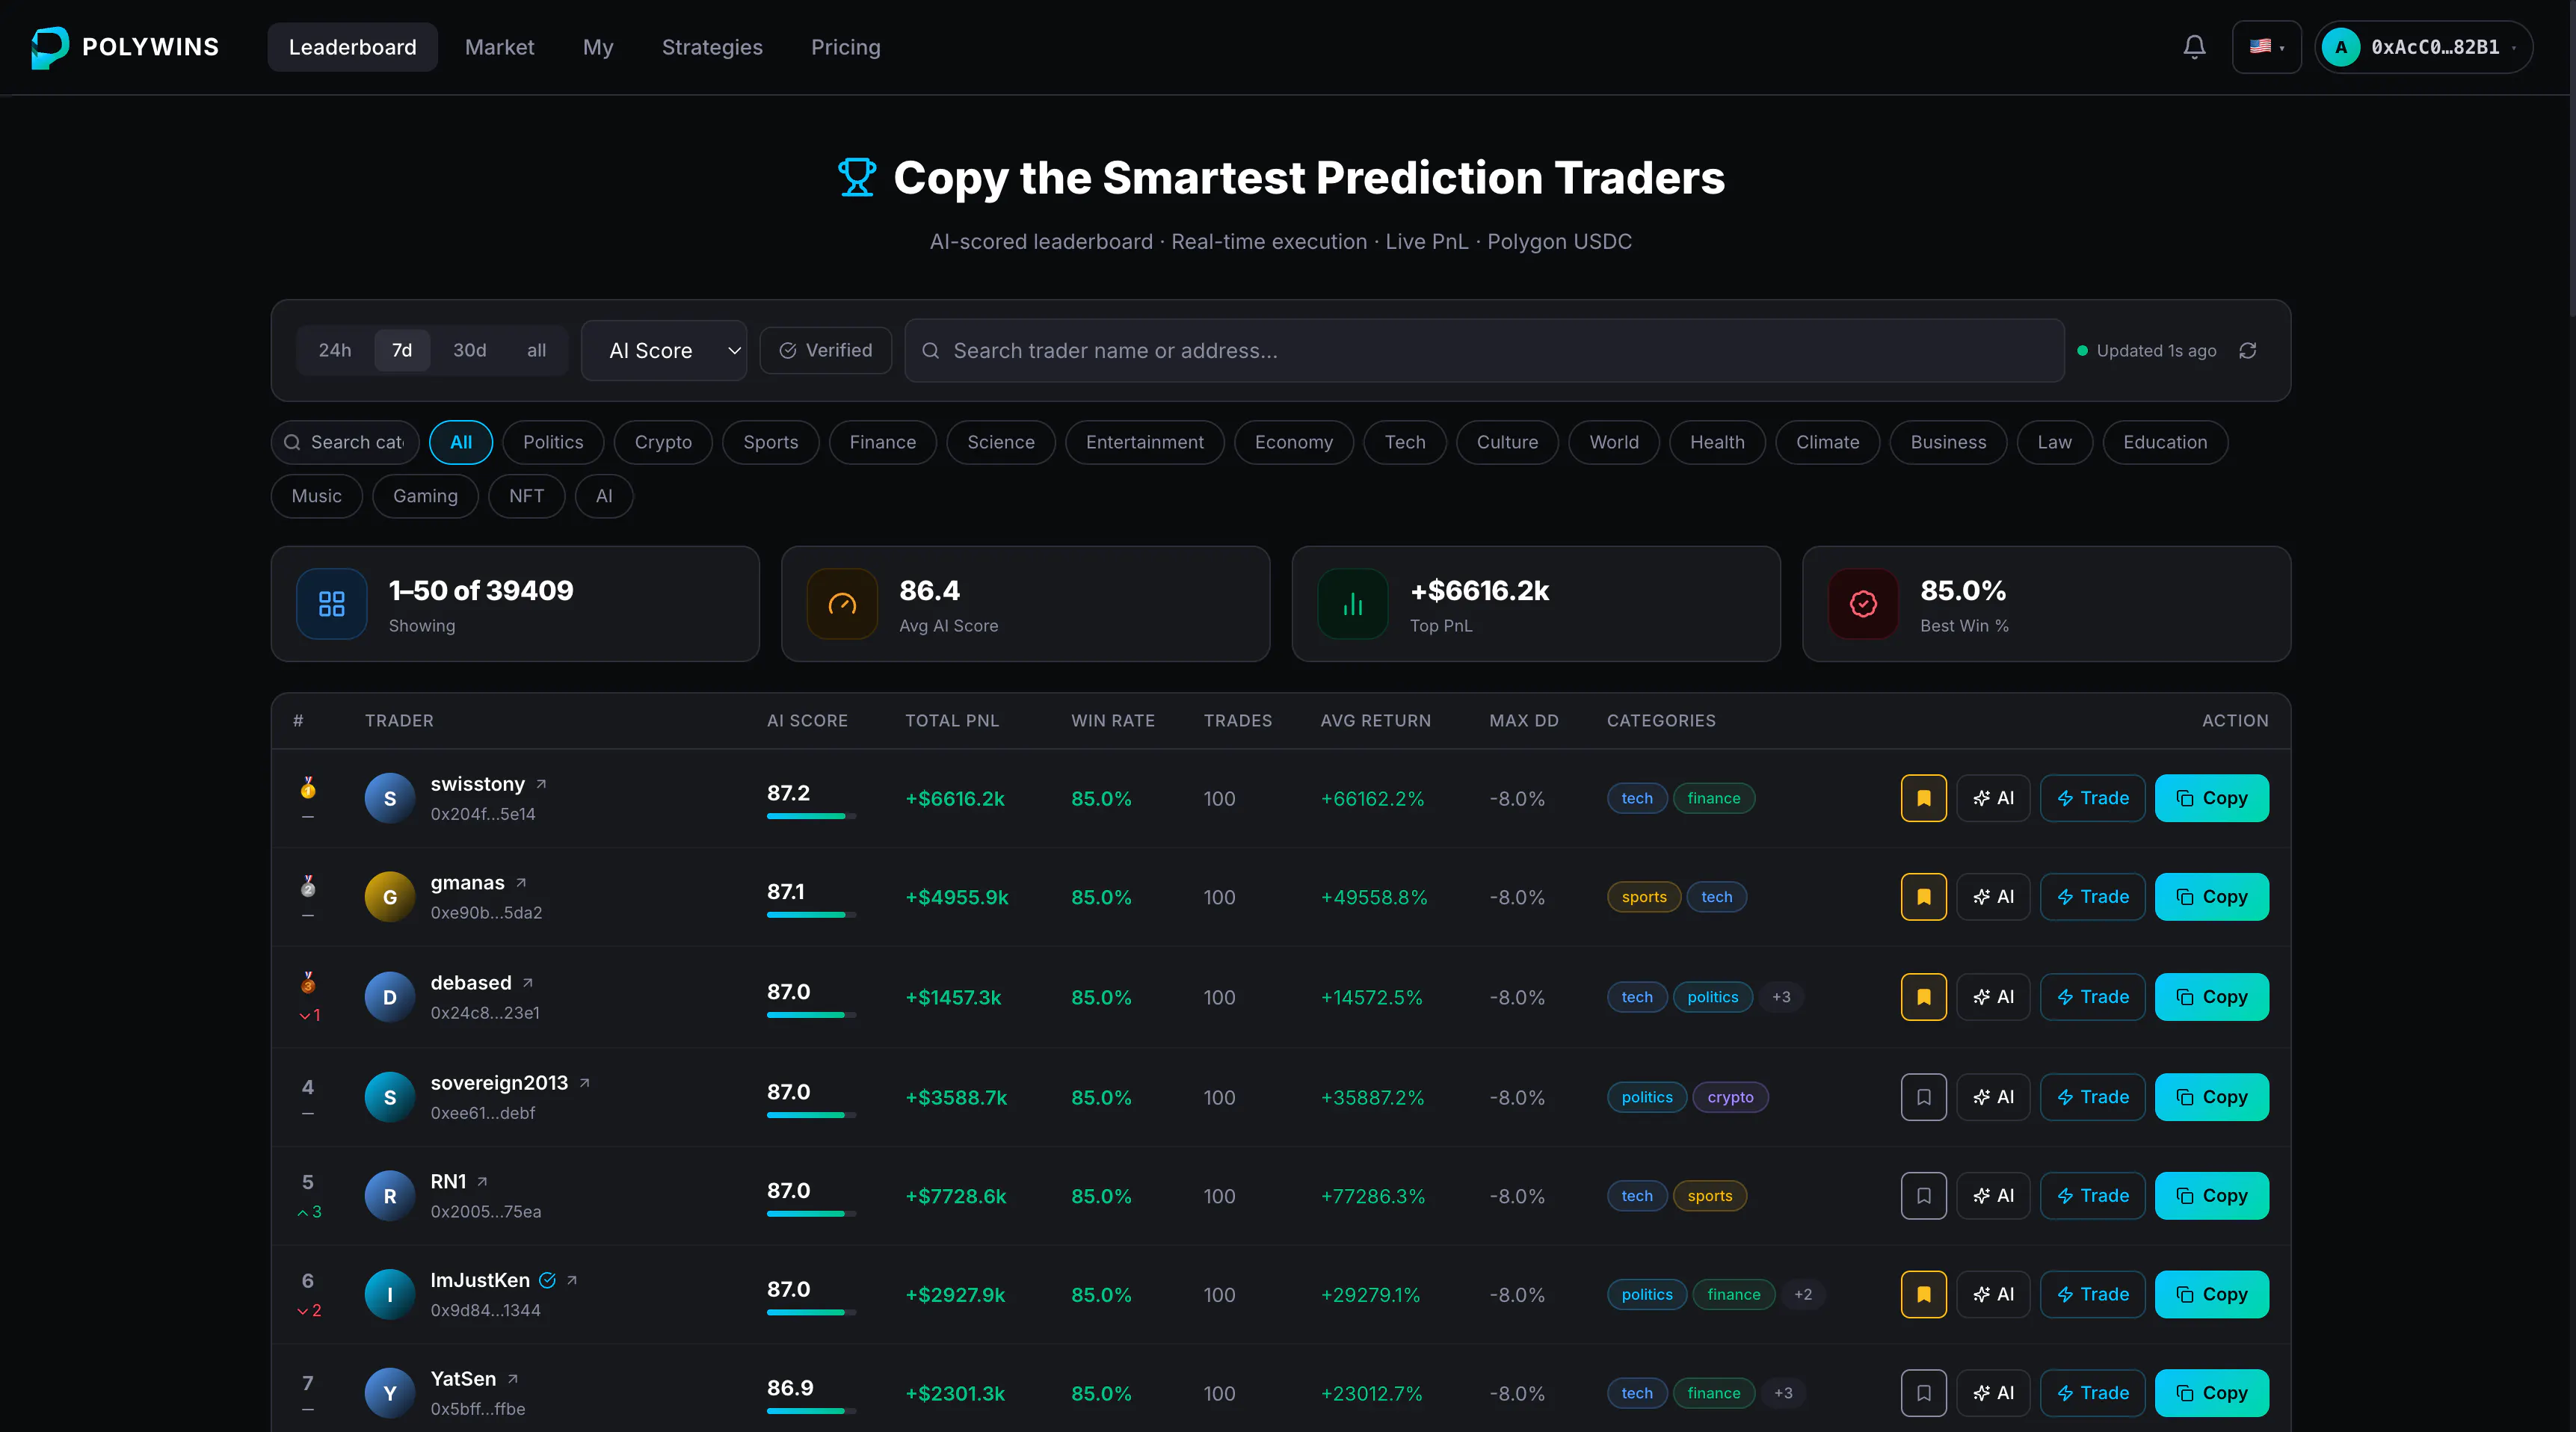
Task: Click the trophy icon beside the headline
Action: pyautogui.click(x=857, y=178)
